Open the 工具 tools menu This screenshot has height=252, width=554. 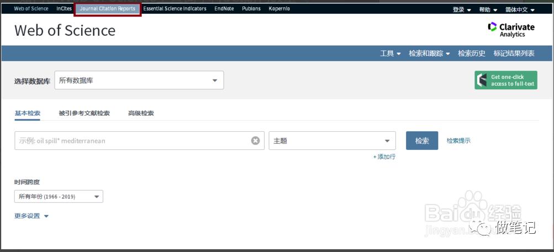pyautogui.click(x=391, y=53)
